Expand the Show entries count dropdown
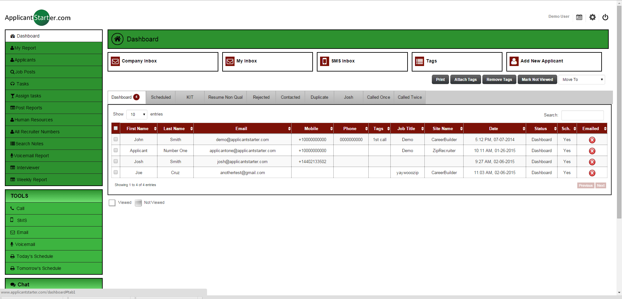 137,115
